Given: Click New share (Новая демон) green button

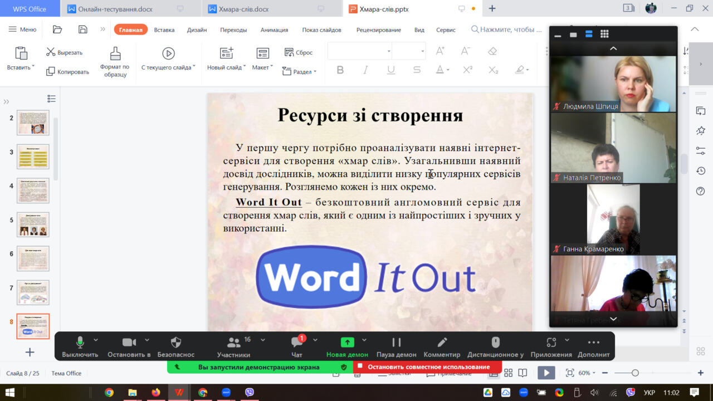Looking at the screenshot, I should pyautogui.click(x=347, y=346).
